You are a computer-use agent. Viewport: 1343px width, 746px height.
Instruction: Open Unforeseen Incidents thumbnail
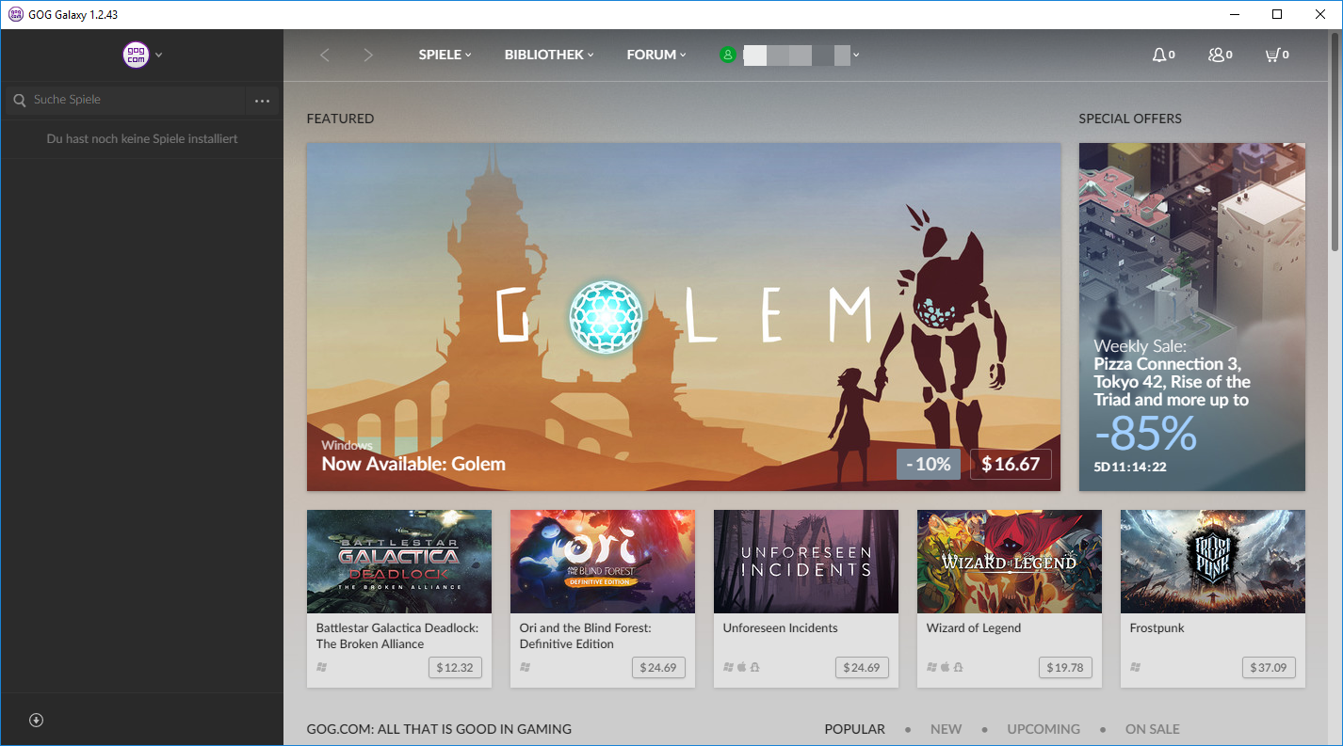(806, 562)
